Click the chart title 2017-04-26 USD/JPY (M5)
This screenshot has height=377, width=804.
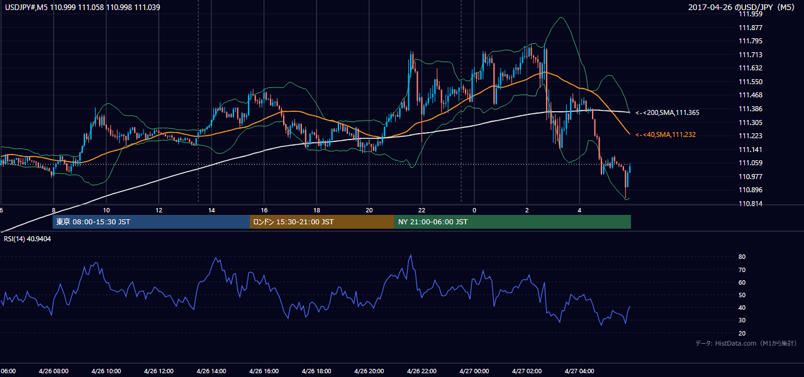(743, 6)
